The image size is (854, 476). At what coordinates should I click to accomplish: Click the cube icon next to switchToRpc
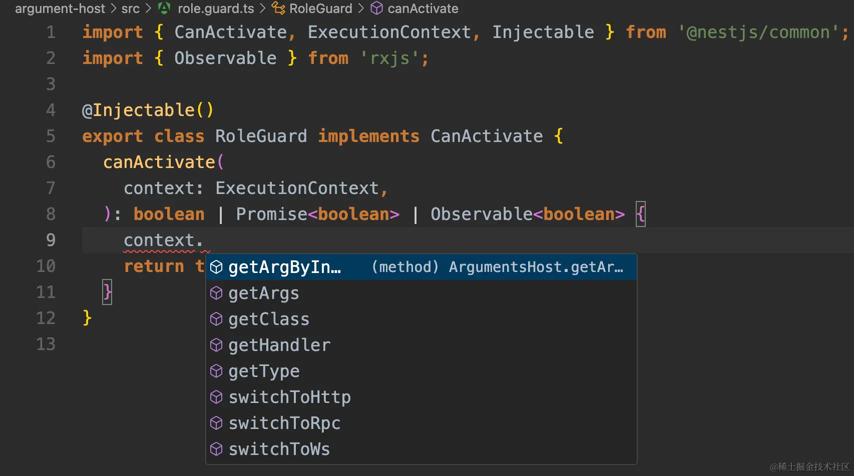coord(216,423)
